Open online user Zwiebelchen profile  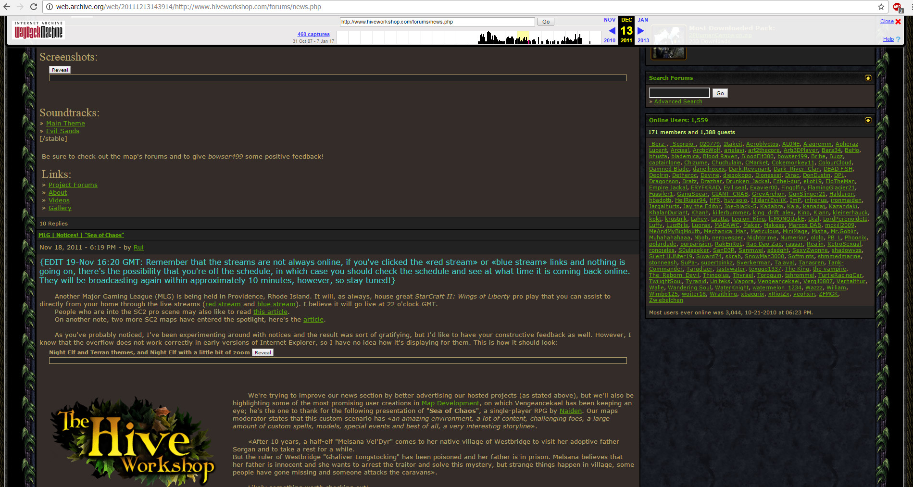(x=666, y=300)
